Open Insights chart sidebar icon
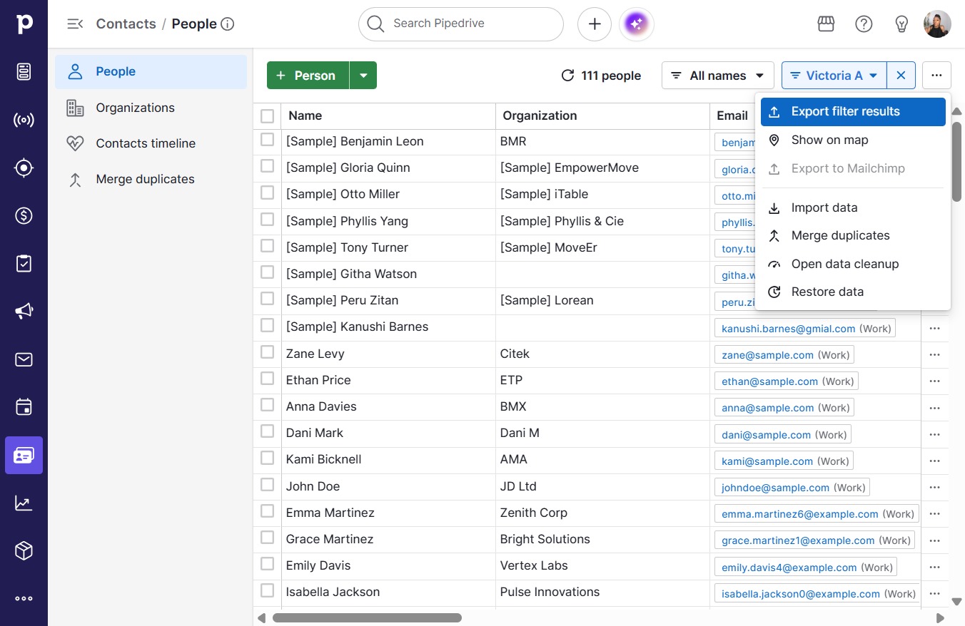 [x=24, y=503]
